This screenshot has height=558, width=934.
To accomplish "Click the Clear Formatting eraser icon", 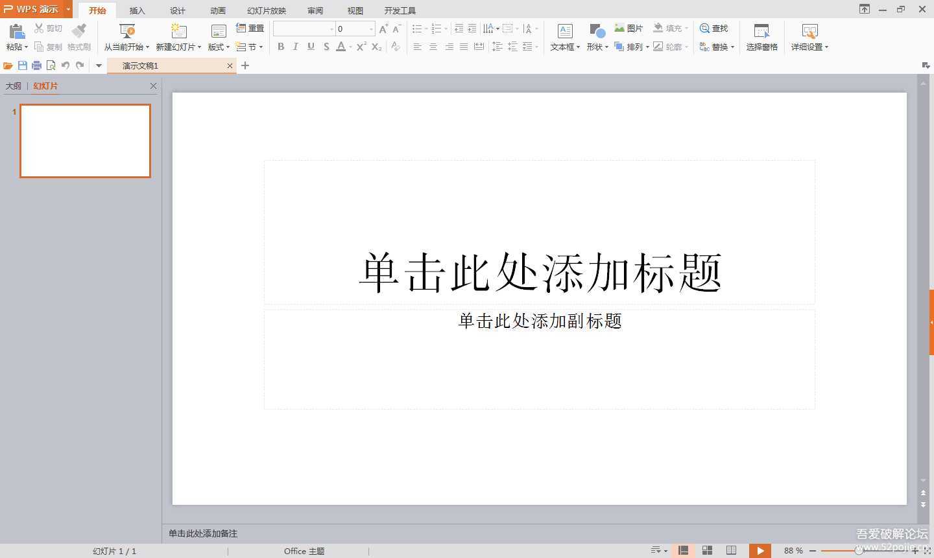I will [x=395, y=47].
